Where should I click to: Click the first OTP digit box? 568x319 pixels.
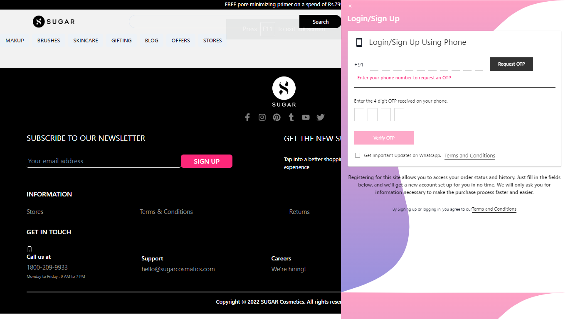click(359, 115)
